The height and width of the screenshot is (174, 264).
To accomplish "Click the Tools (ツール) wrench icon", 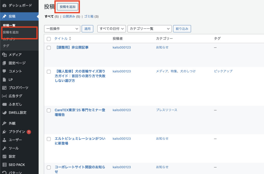I will [x=4, y=148].
